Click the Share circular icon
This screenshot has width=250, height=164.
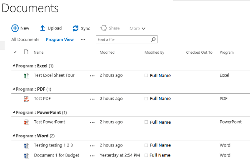point(104,28)
